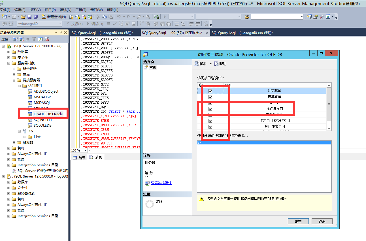
Task: Click the Connect Object Explorer icon
Action: tap(16, 39)
